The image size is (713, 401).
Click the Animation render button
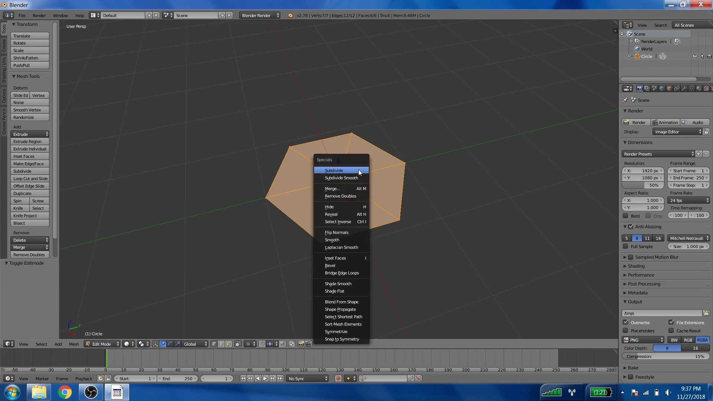pos(665,122)
